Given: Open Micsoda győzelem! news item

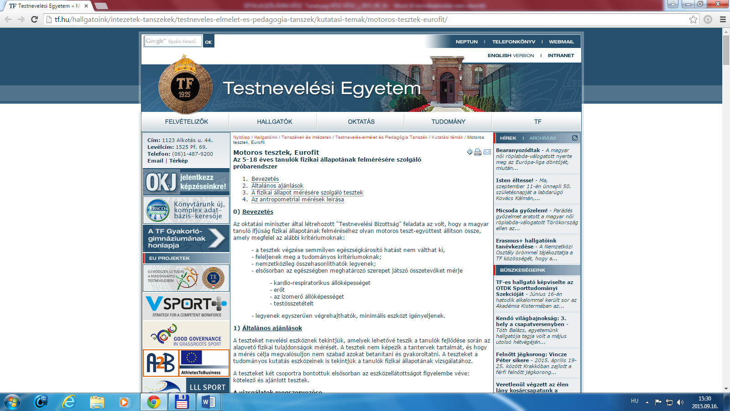Looking at the screenshot, I should coord(521,211).
